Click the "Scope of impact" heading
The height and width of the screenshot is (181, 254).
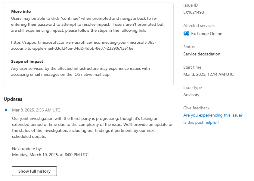point(27,61)
